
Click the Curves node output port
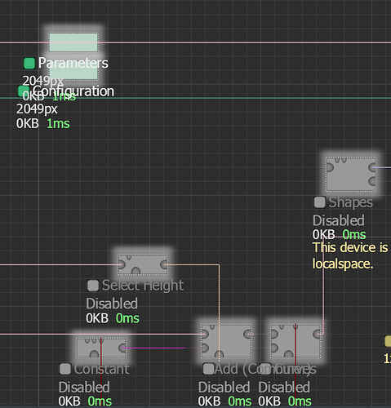click(318, 334)
